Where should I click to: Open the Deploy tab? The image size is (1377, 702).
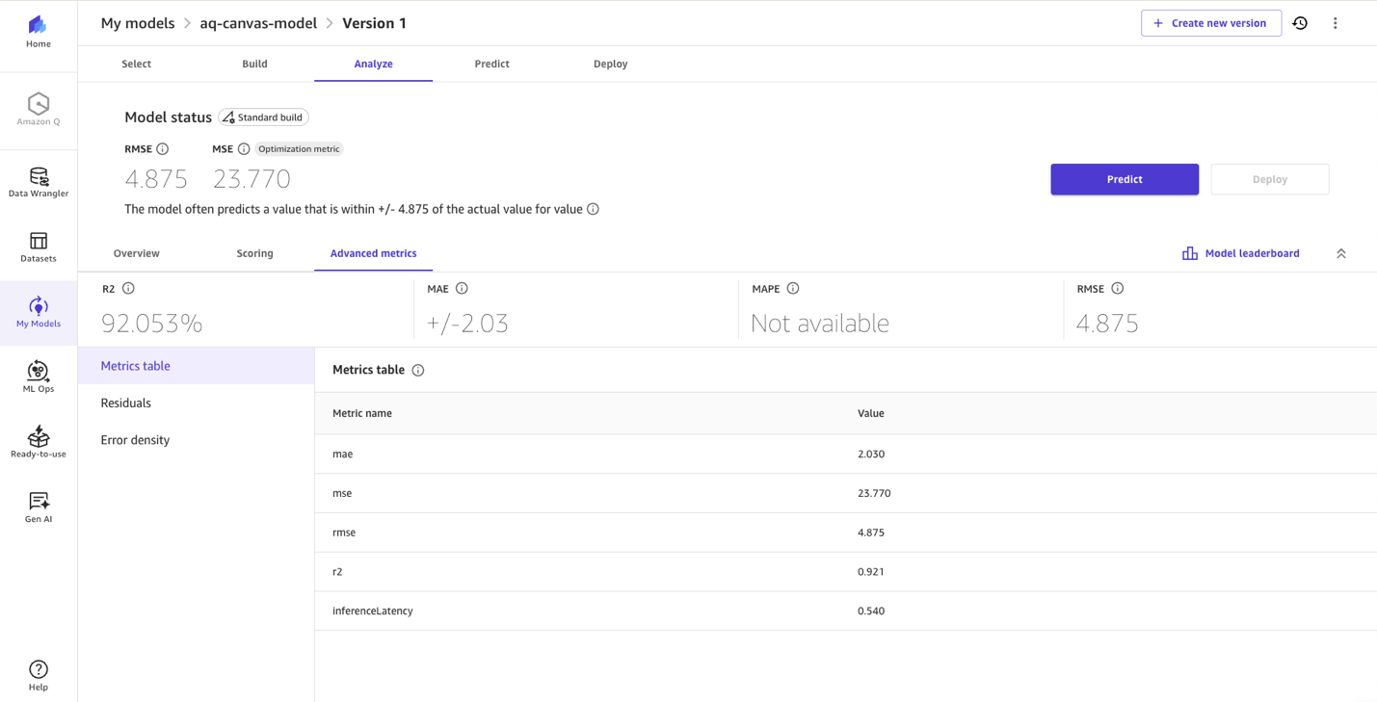coord(610,64)
